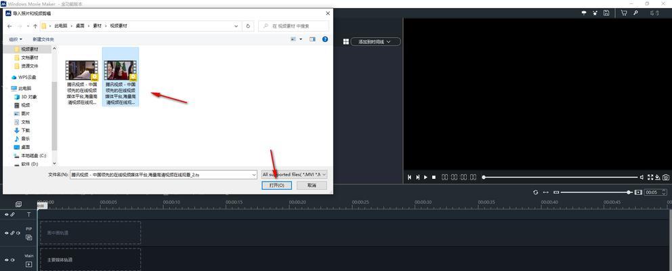Take a snapshot with the camera icon
The width and height of the screenshot is (672, 271).
pos(666,177)
